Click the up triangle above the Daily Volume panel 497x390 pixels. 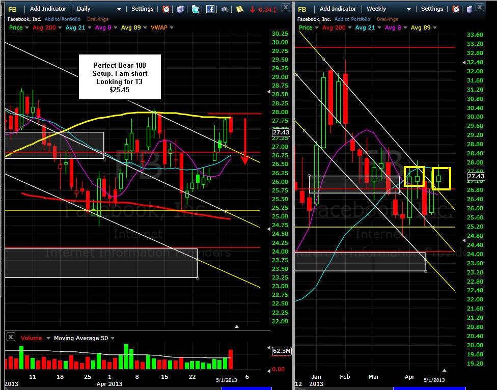[236, 326]
